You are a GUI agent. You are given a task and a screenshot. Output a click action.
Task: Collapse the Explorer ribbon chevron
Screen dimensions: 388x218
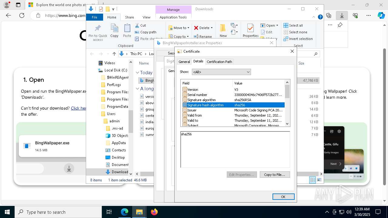pos(314,17)
